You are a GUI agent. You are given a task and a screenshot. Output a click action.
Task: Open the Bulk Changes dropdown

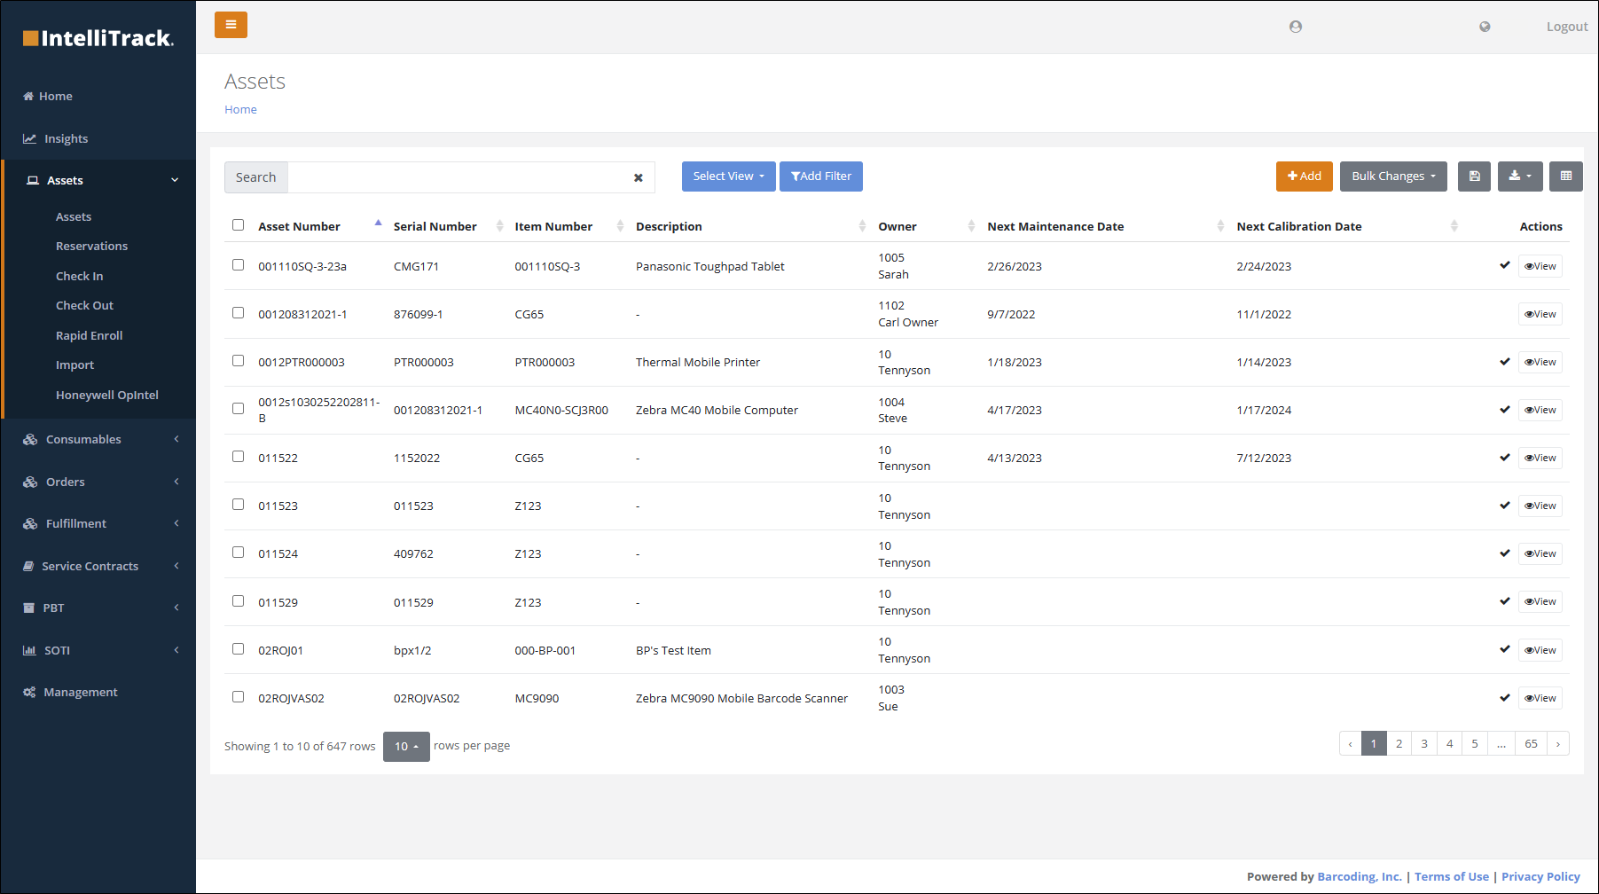(1393, 176)
